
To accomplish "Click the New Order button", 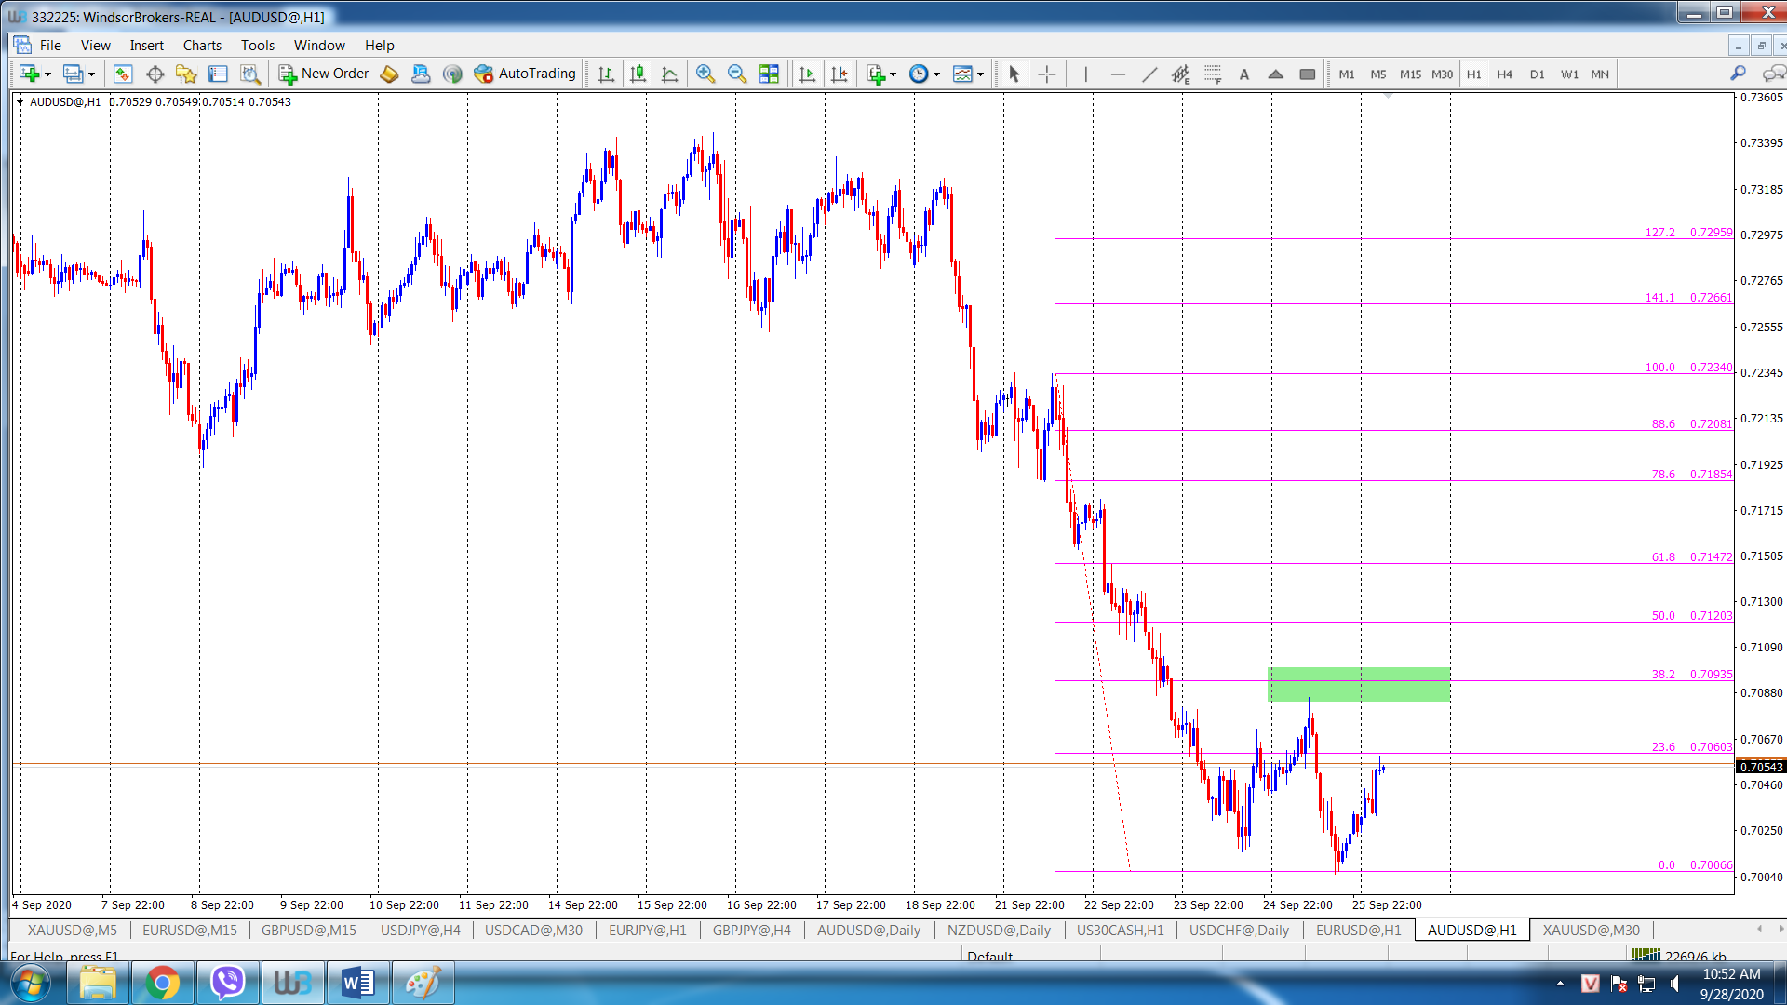I will tap(324, 74).
